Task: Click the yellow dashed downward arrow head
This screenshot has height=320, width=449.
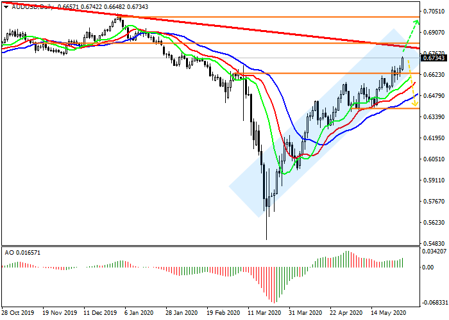Action: [x=416, y=104]
